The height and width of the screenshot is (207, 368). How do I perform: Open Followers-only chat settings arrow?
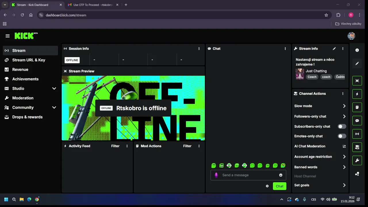pyautogui.click(x=344, y=116)
